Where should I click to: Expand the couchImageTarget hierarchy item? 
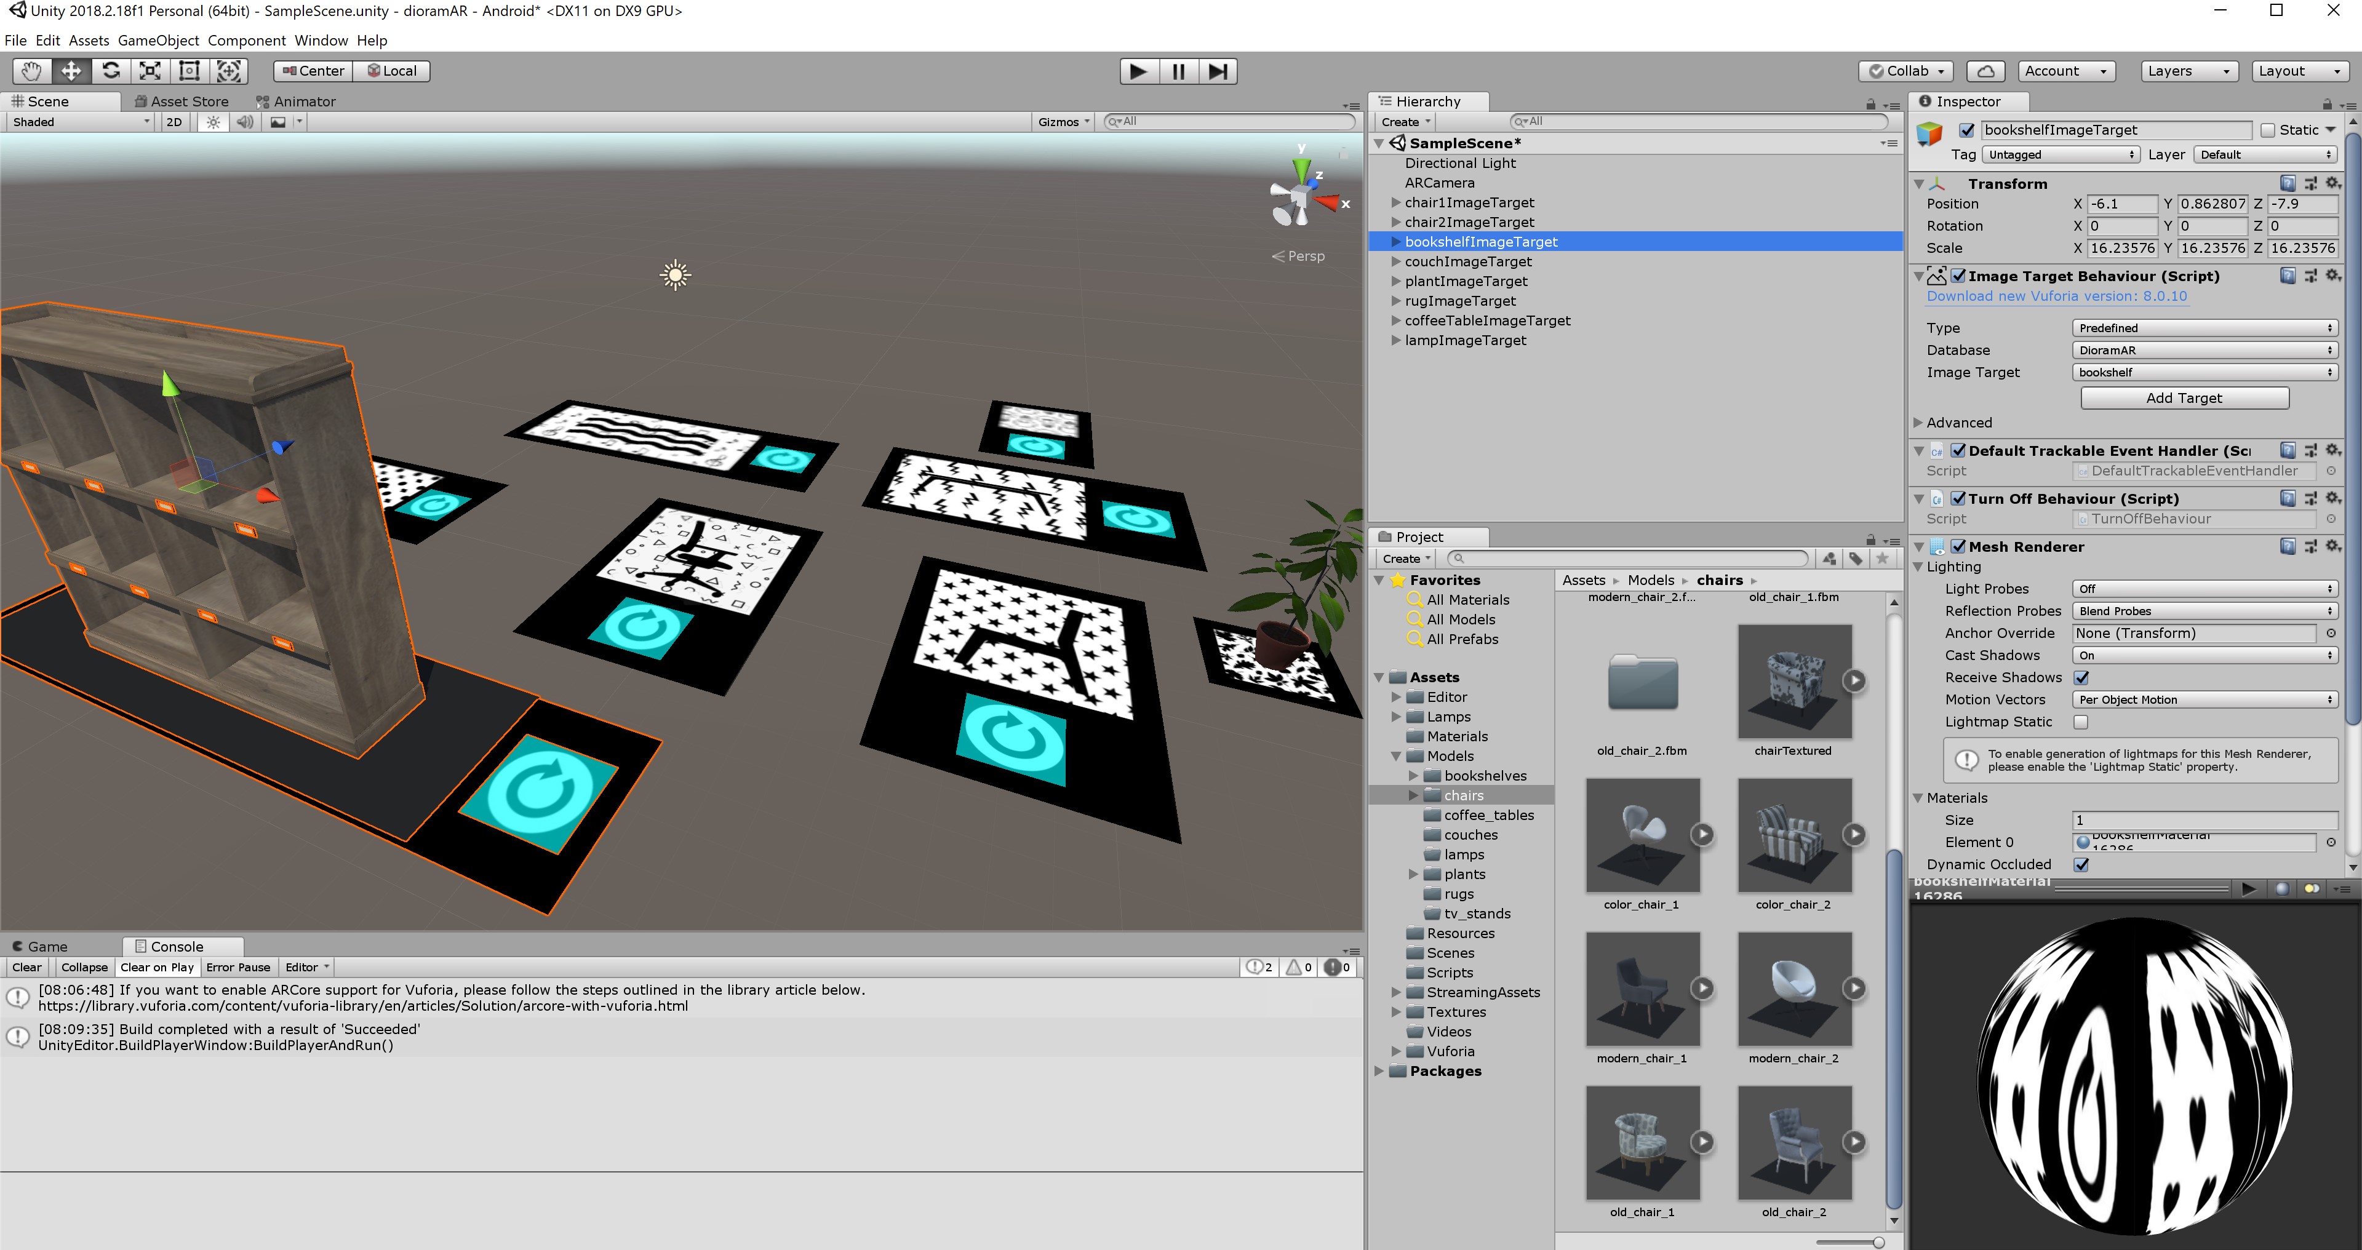[1395, 261]
